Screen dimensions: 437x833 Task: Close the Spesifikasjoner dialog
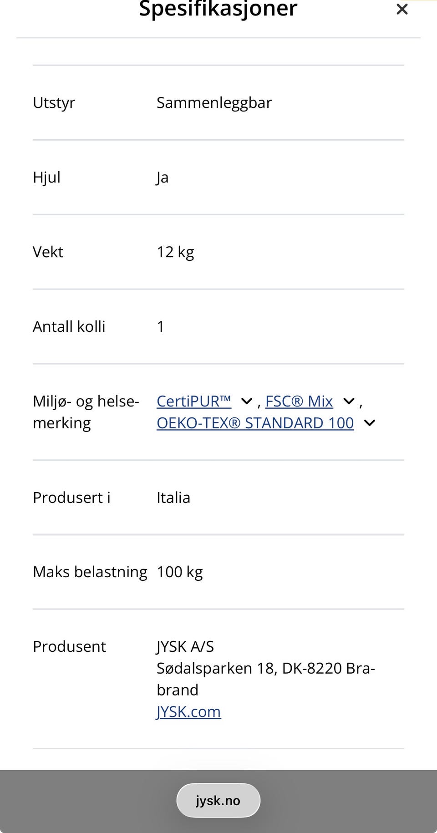pos(402,9)
